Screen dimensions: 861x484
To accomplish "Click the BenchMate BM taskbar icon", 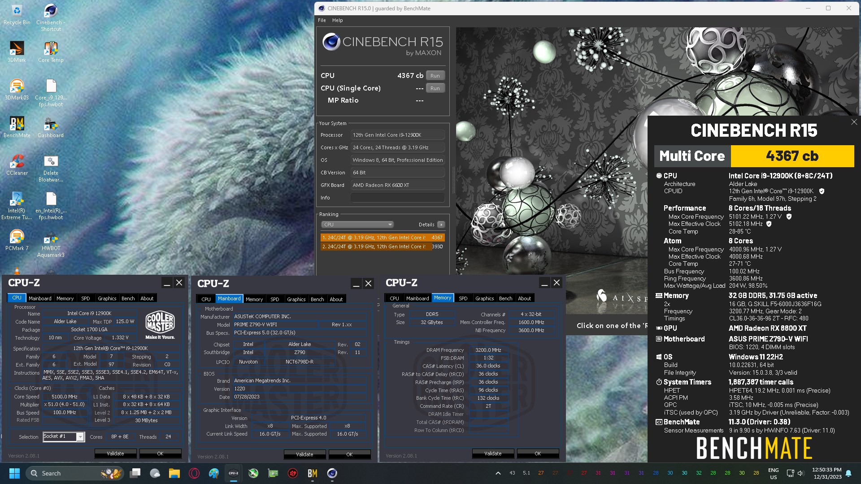I will (313, 473).
